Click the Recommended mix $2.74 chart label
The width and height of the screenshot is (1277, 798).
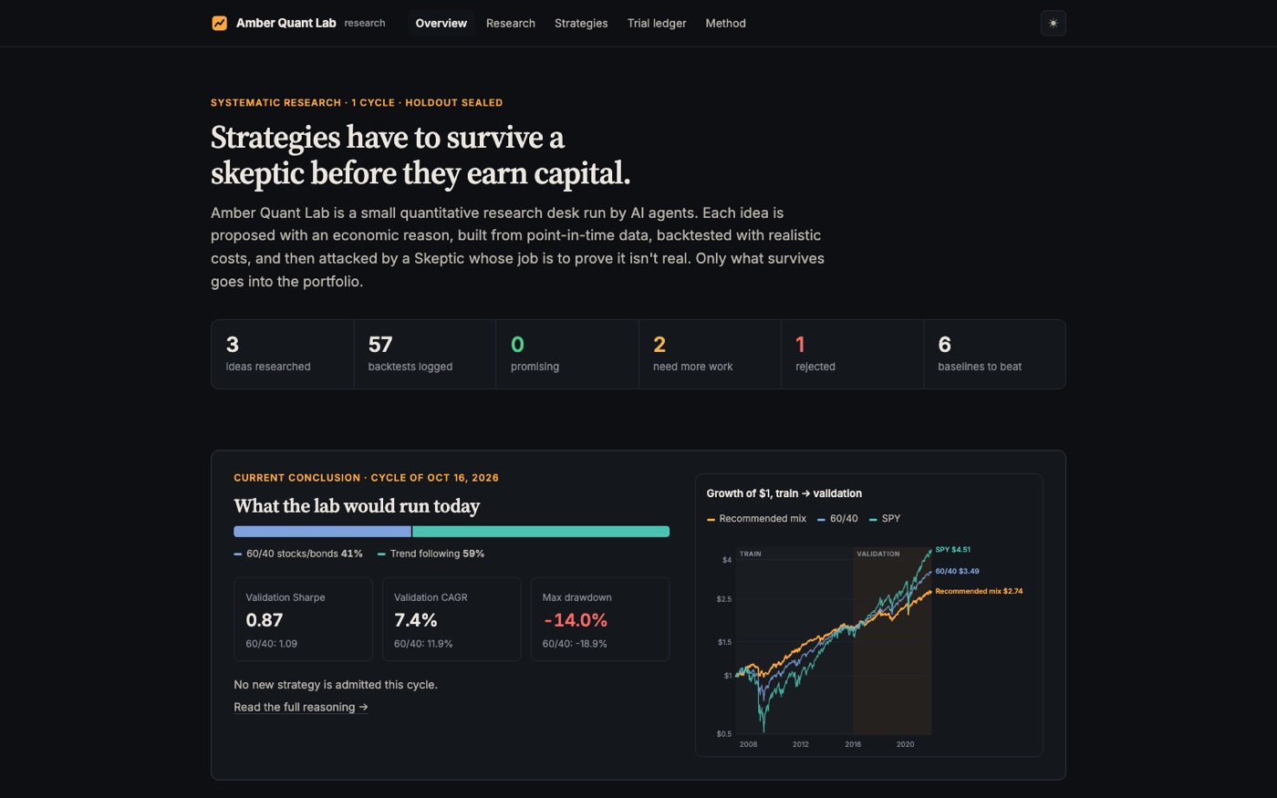click(979, 591)
